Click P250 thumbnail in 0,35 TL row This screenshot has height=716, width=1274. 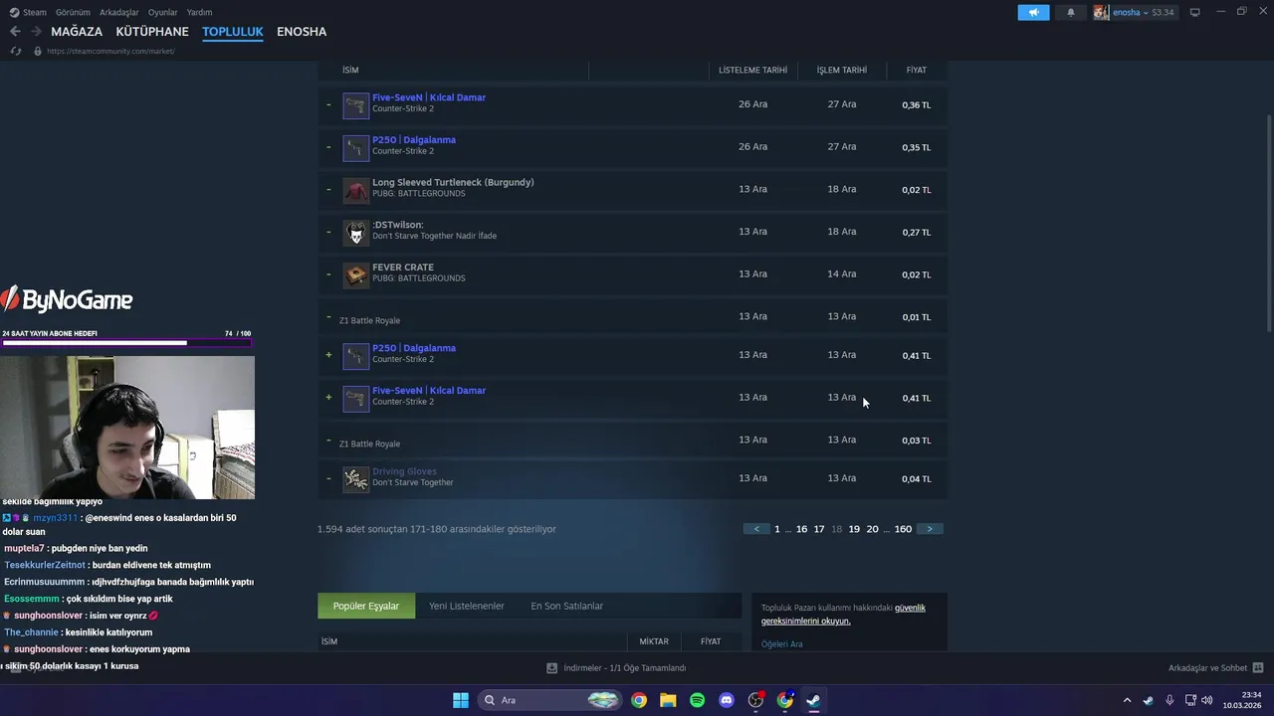pos(356,148)
